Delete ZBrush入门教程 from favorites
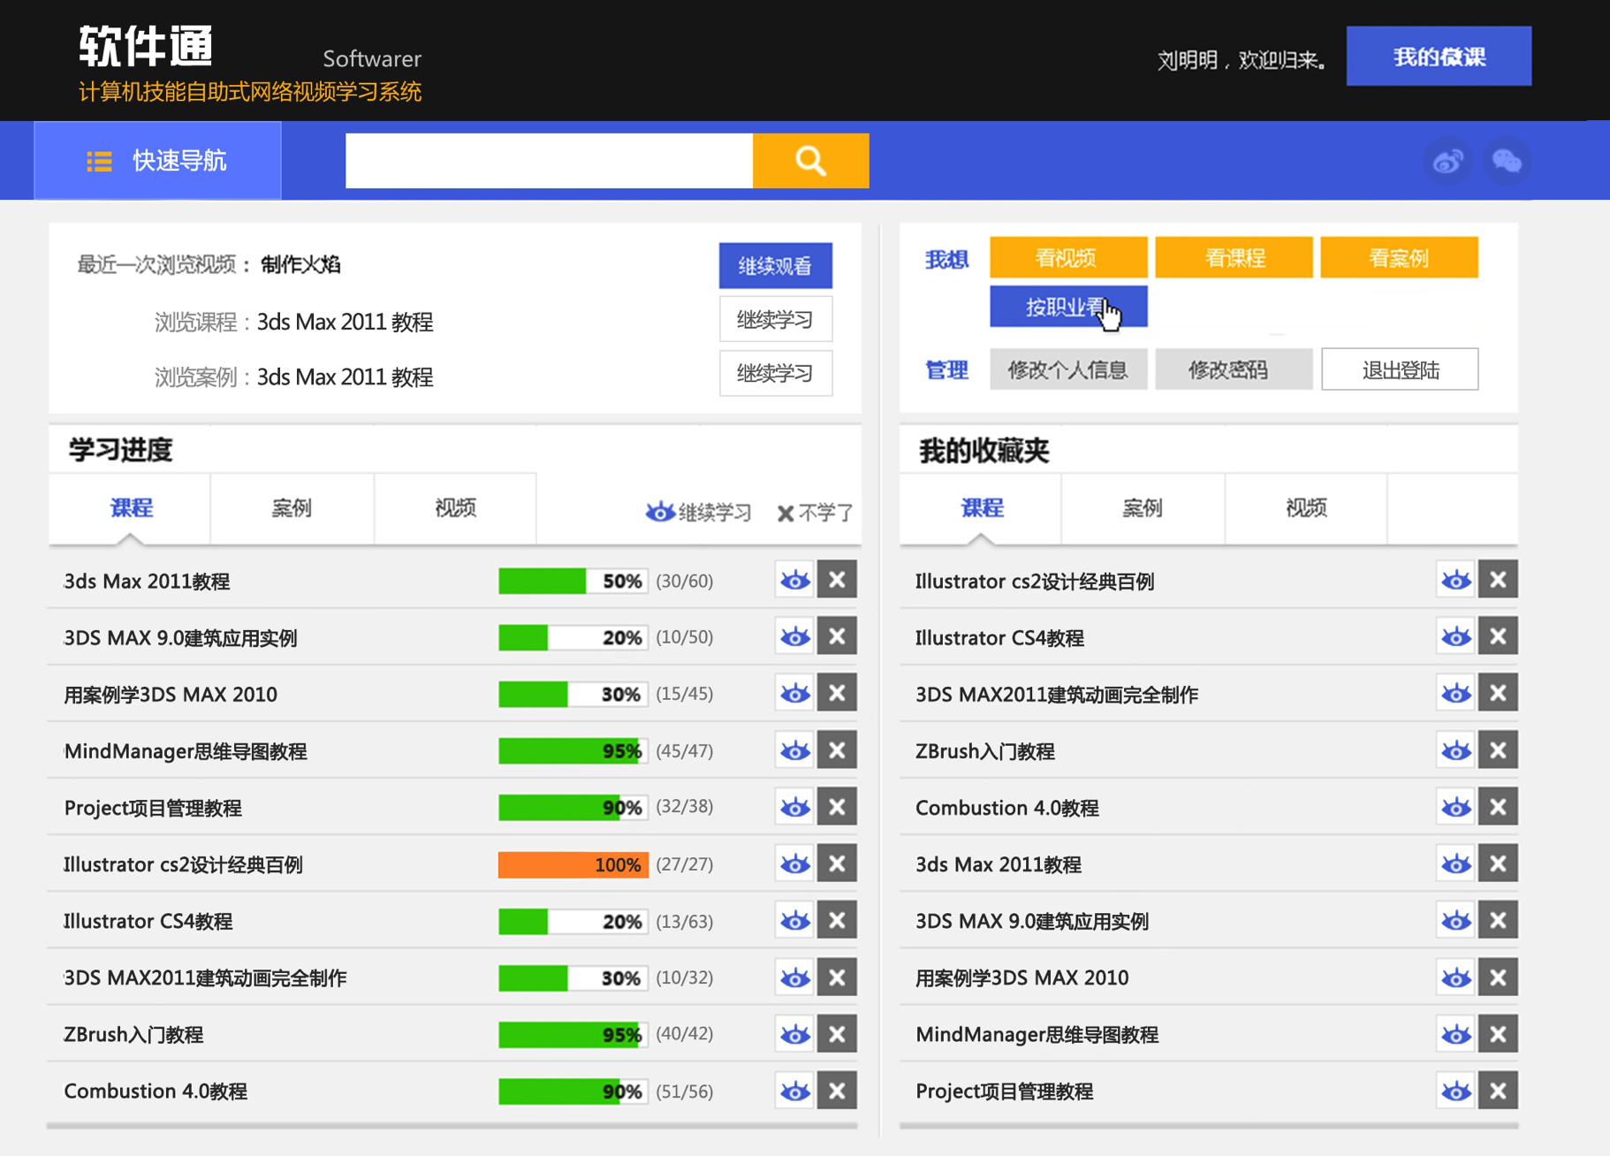The height and width of the screenshot is (1156, 1610). pos(1498,750)
